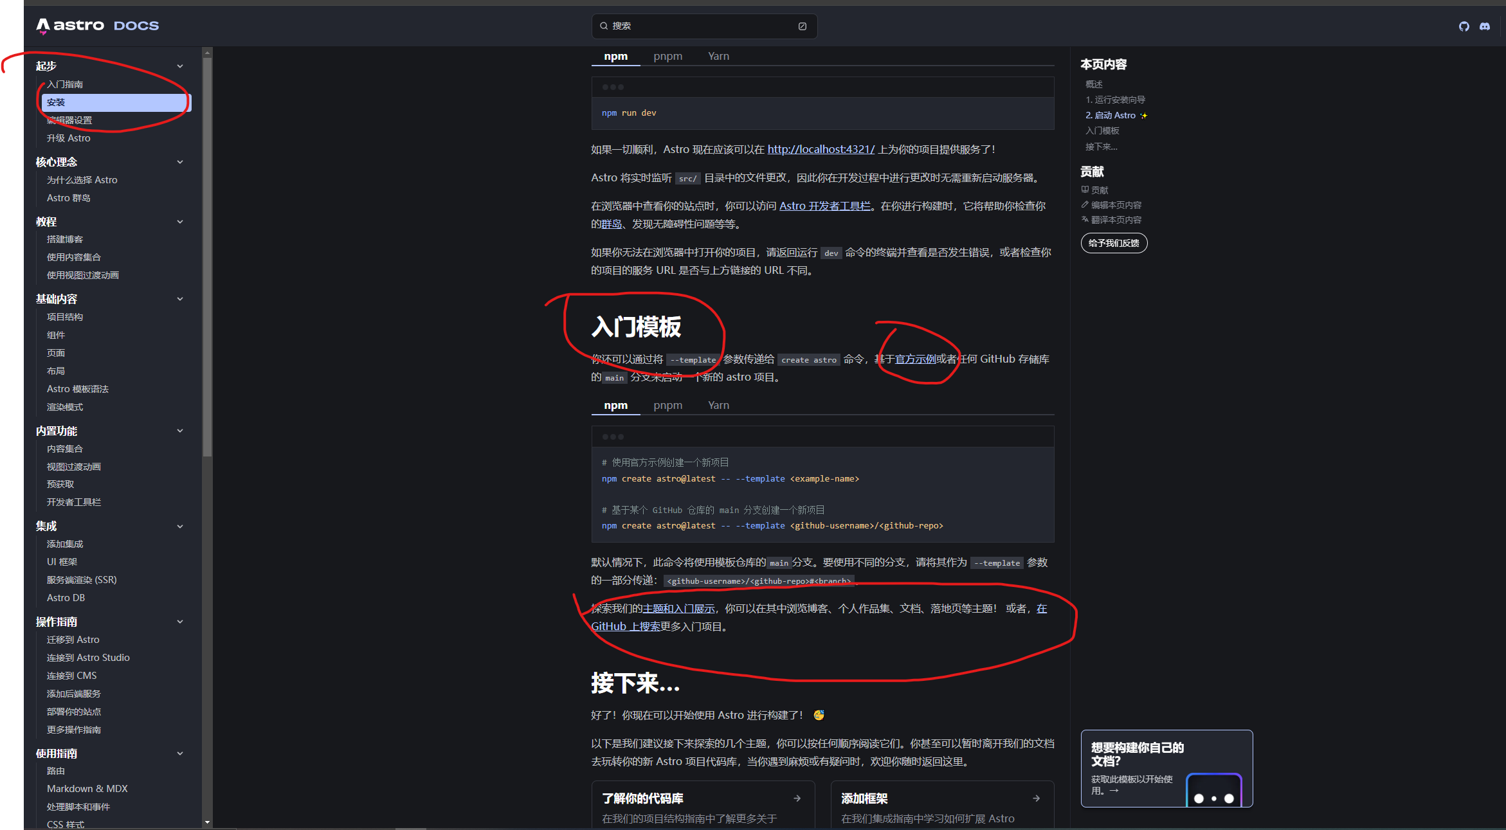The width and height of the screenshot is (1506, 830).
Task: Jump to 接下来... in page contents
Action: click(x=1101, y=147)
